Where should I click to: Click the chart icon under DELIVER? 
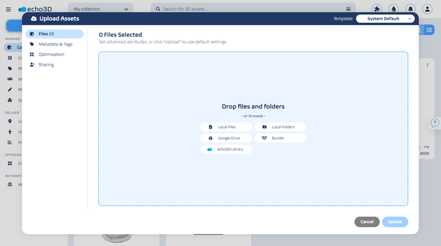point(10,143)
